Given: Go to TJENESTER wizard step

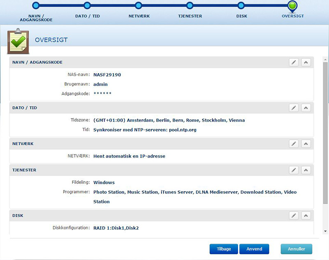Looking at the screenshot, I should point(190,5).
